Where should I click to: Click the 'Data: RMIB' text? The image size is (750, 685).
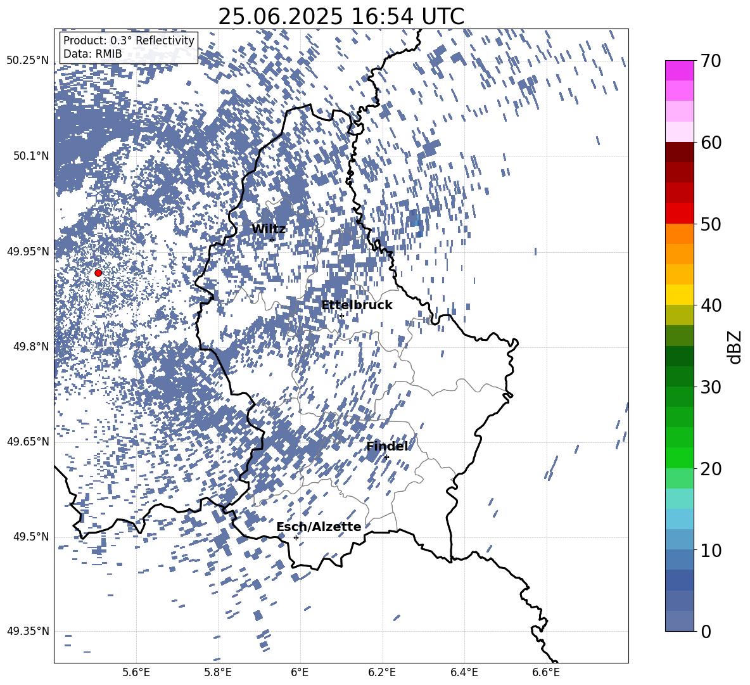[x=92, y=54]
